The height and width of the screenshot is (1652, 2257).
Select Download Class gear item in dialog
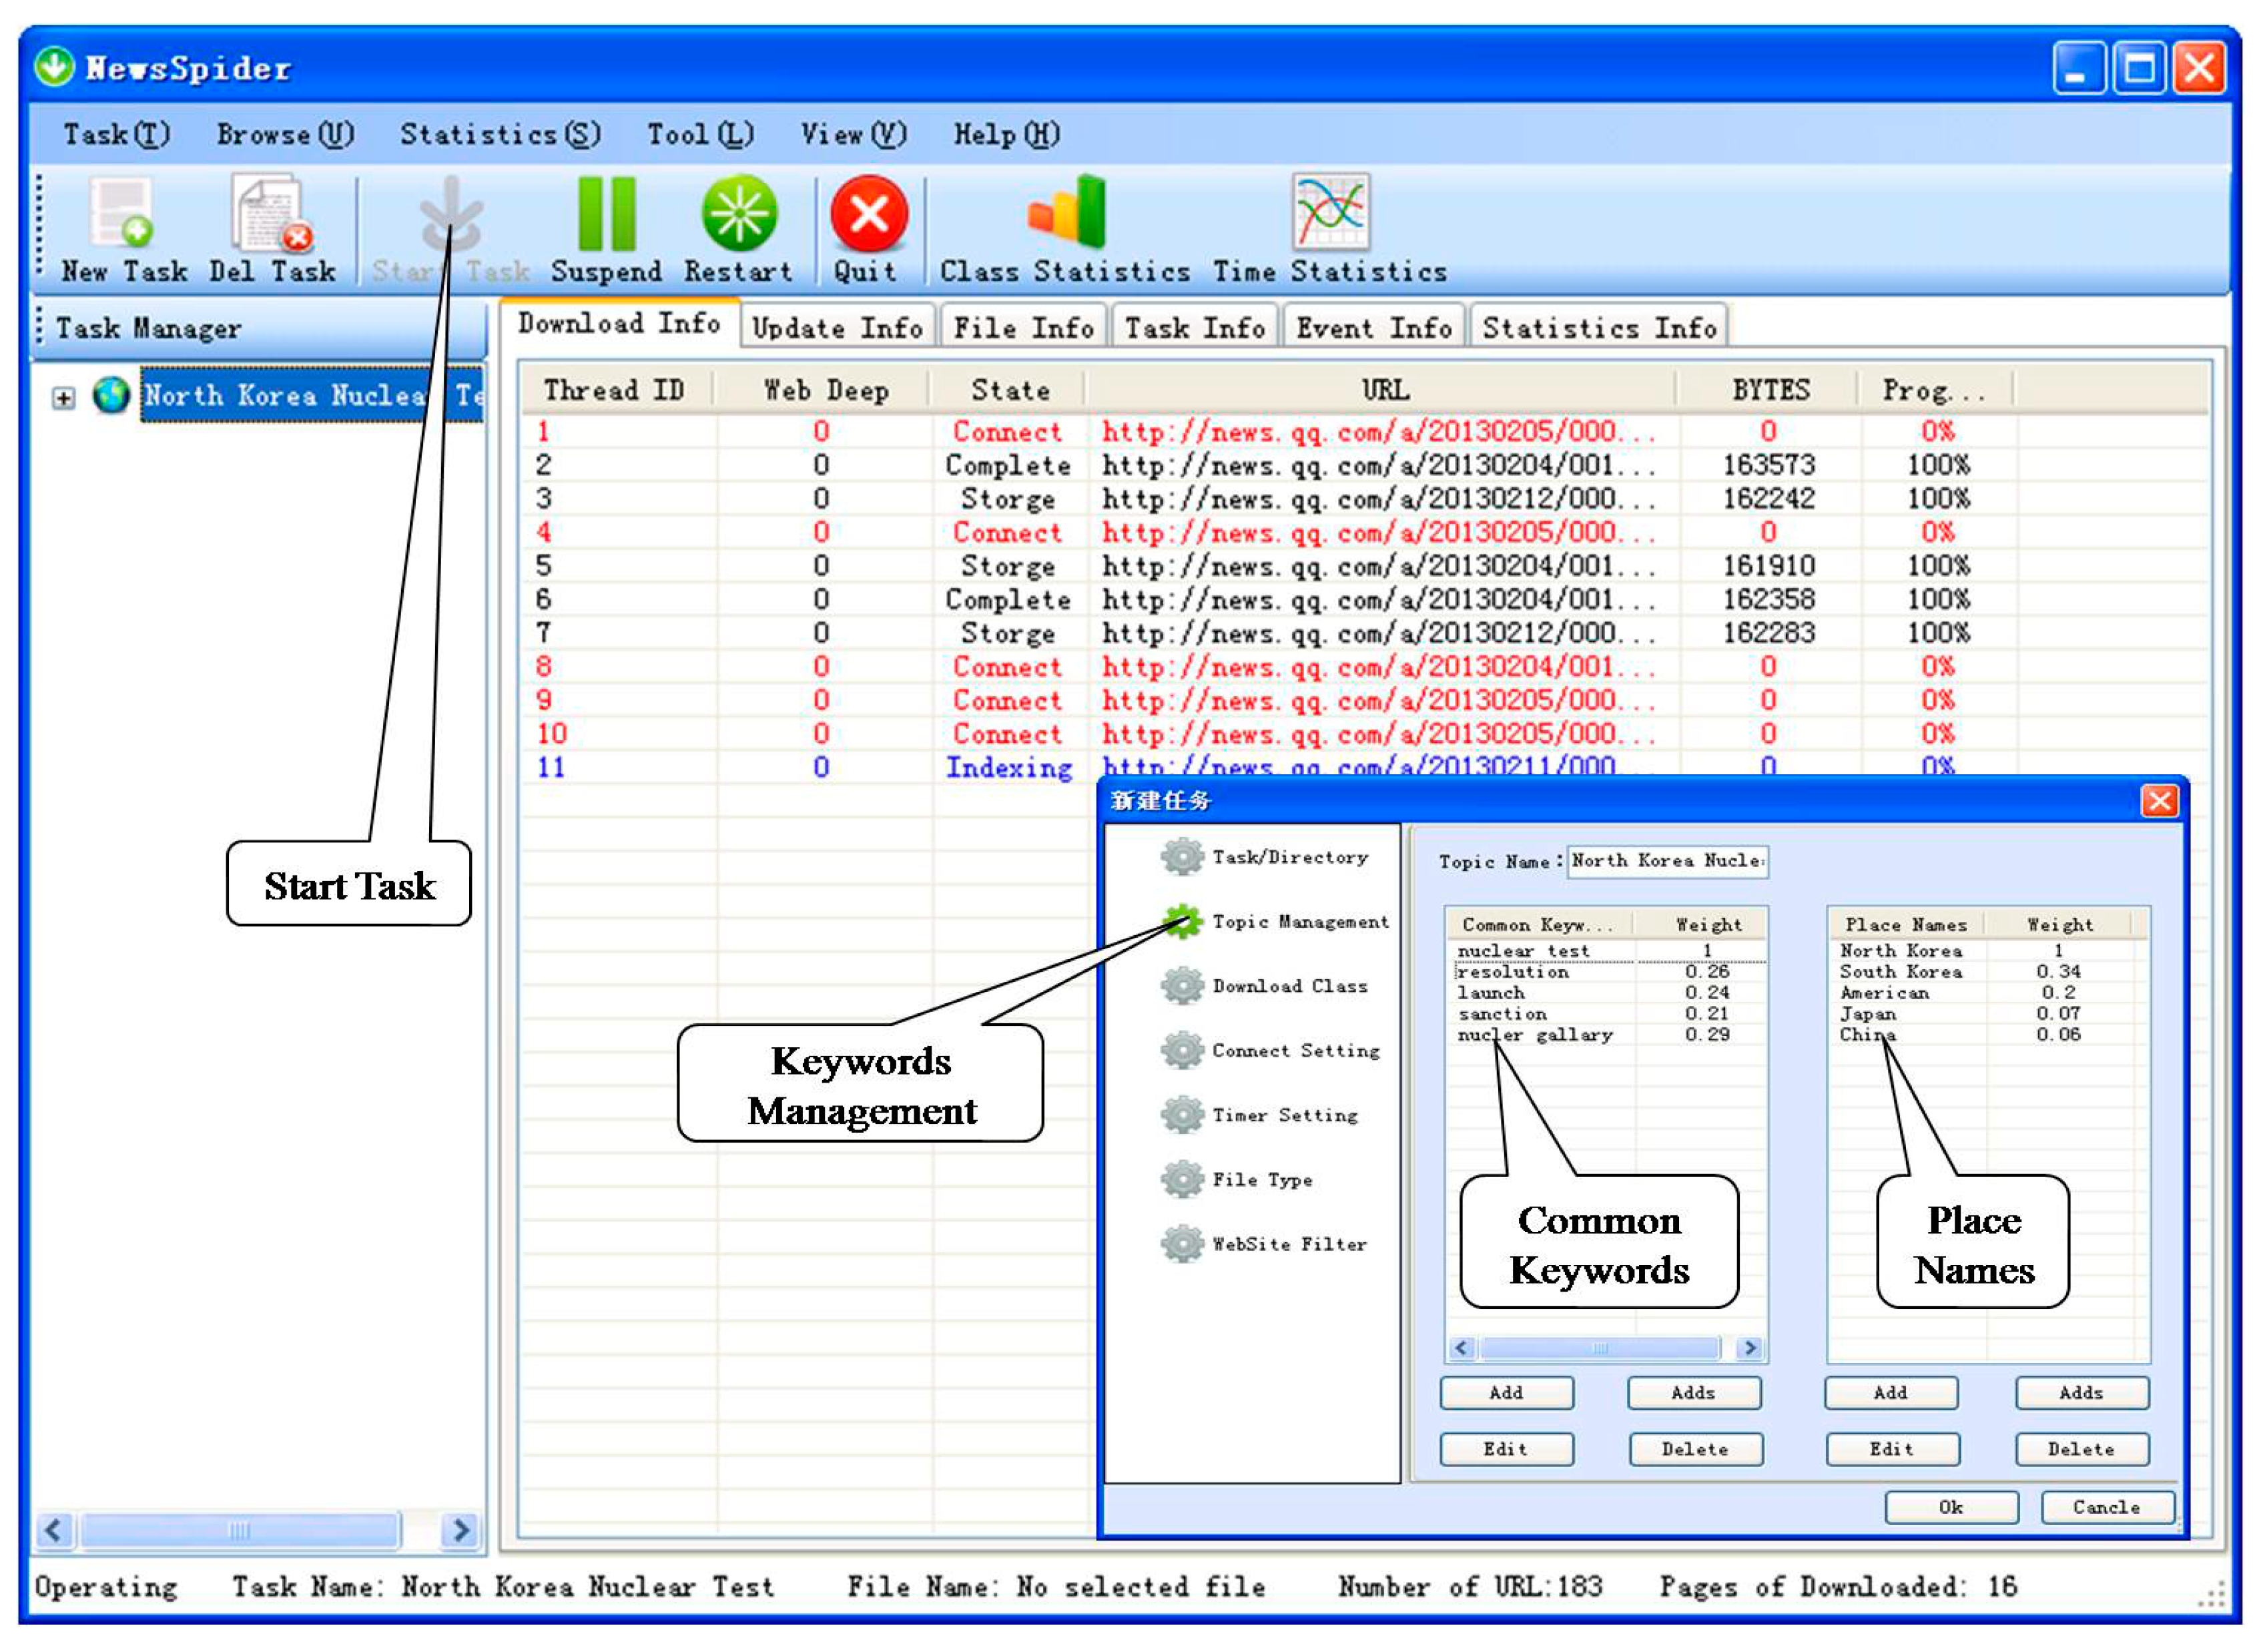coord(1183,987)
